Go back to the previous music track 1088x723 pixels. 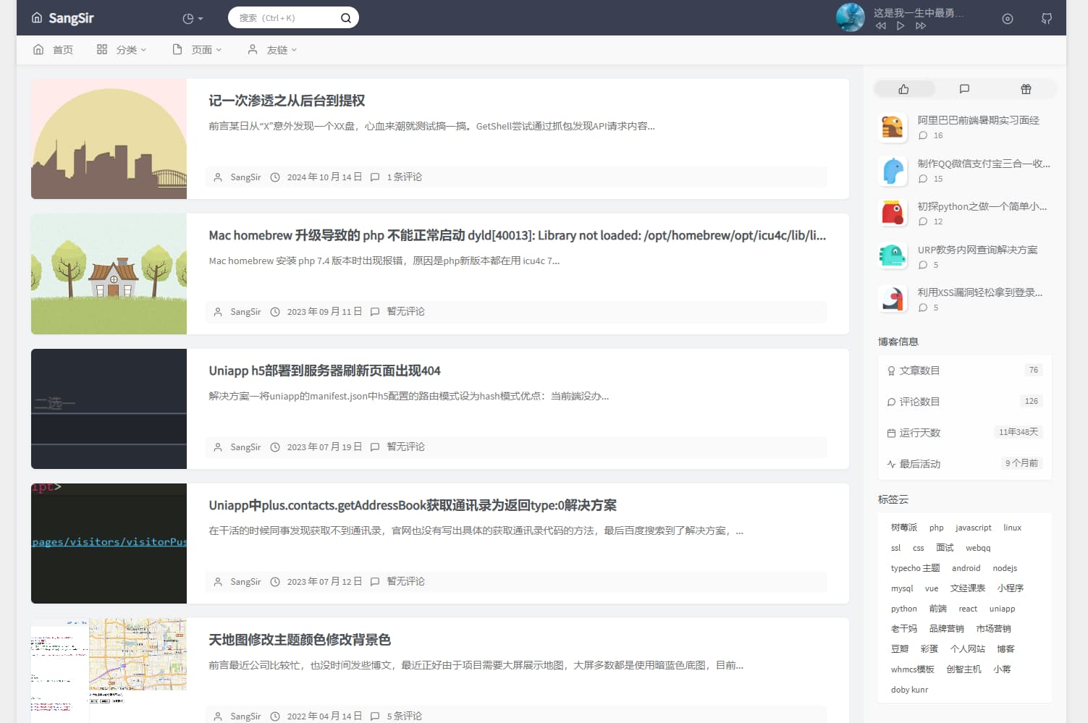[x=880, y=26]
